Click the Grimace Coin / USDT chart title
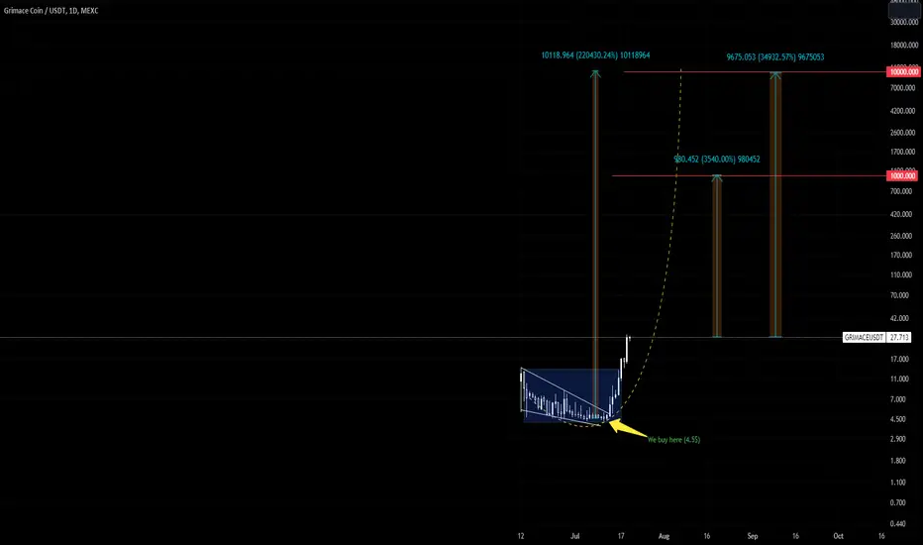The height and width of the screenshot is (545, 923). [x=51, y=11]
